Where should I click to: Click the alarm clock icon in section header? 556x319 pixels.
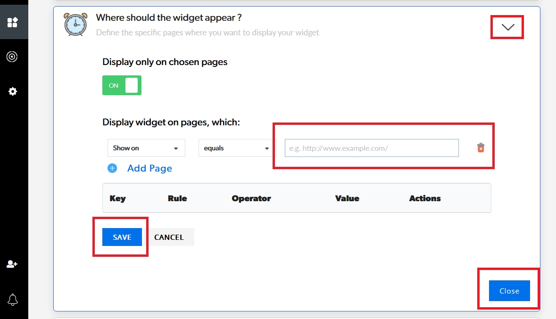[x=75, y=25]
